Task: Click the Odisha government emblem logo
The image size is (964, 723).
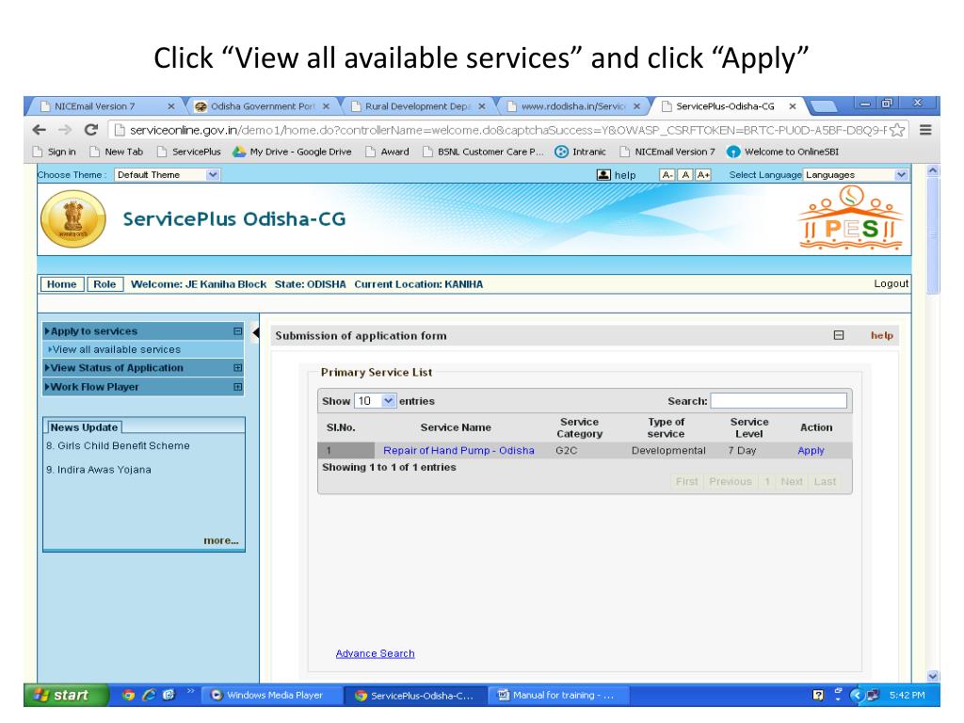Action: [x=73, y=218]
